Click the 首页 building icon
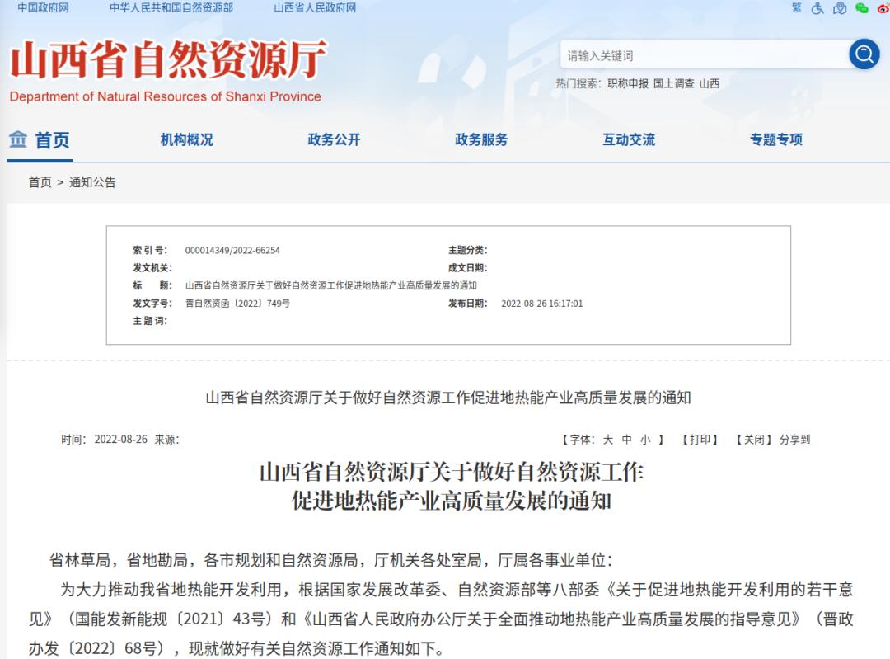Viewport: 890px width, 659px height. (18, 139)
